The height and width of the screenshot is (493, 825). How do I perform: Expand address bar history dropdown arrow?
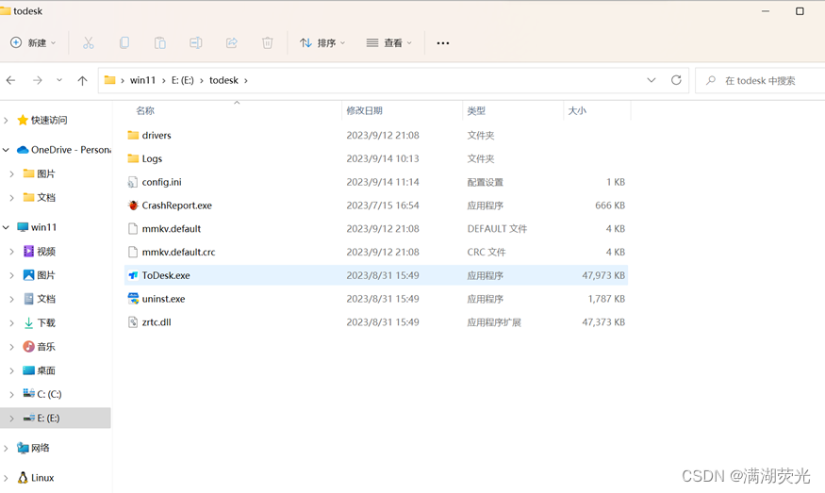652,80
